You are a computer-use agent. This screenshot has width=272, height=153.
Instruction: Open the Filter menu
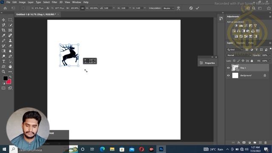pos(54,2)
